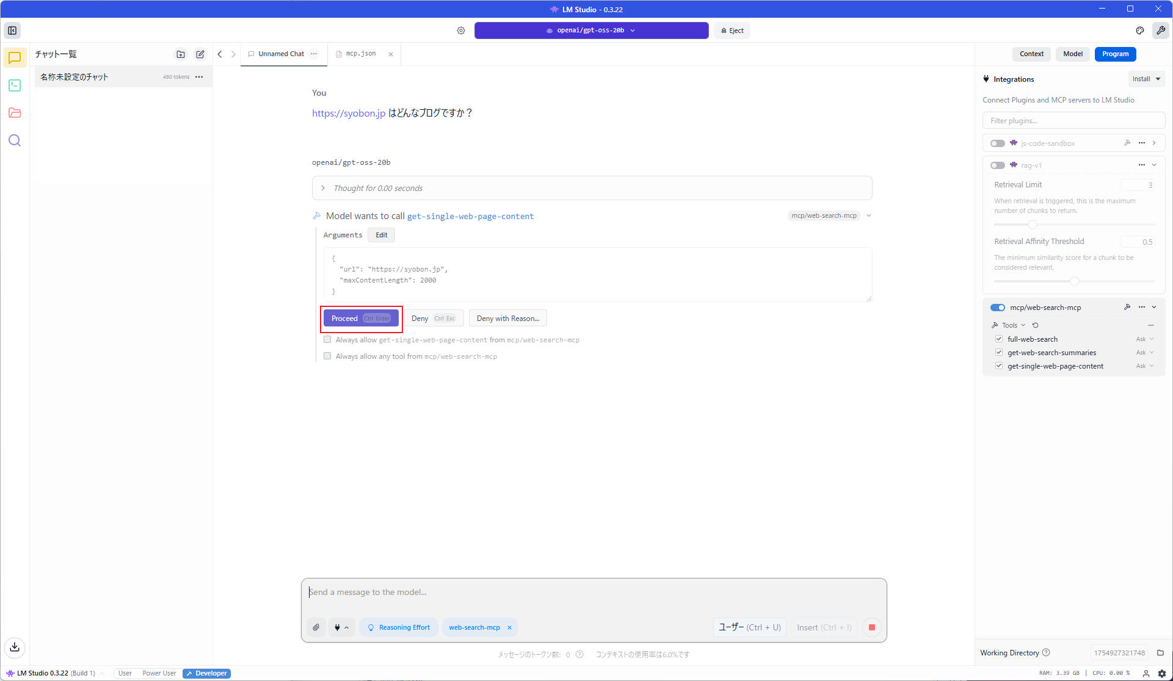Toggle the left sidebar panel icon
Screen dimensions: 1173x681
(x=12, y=31)
